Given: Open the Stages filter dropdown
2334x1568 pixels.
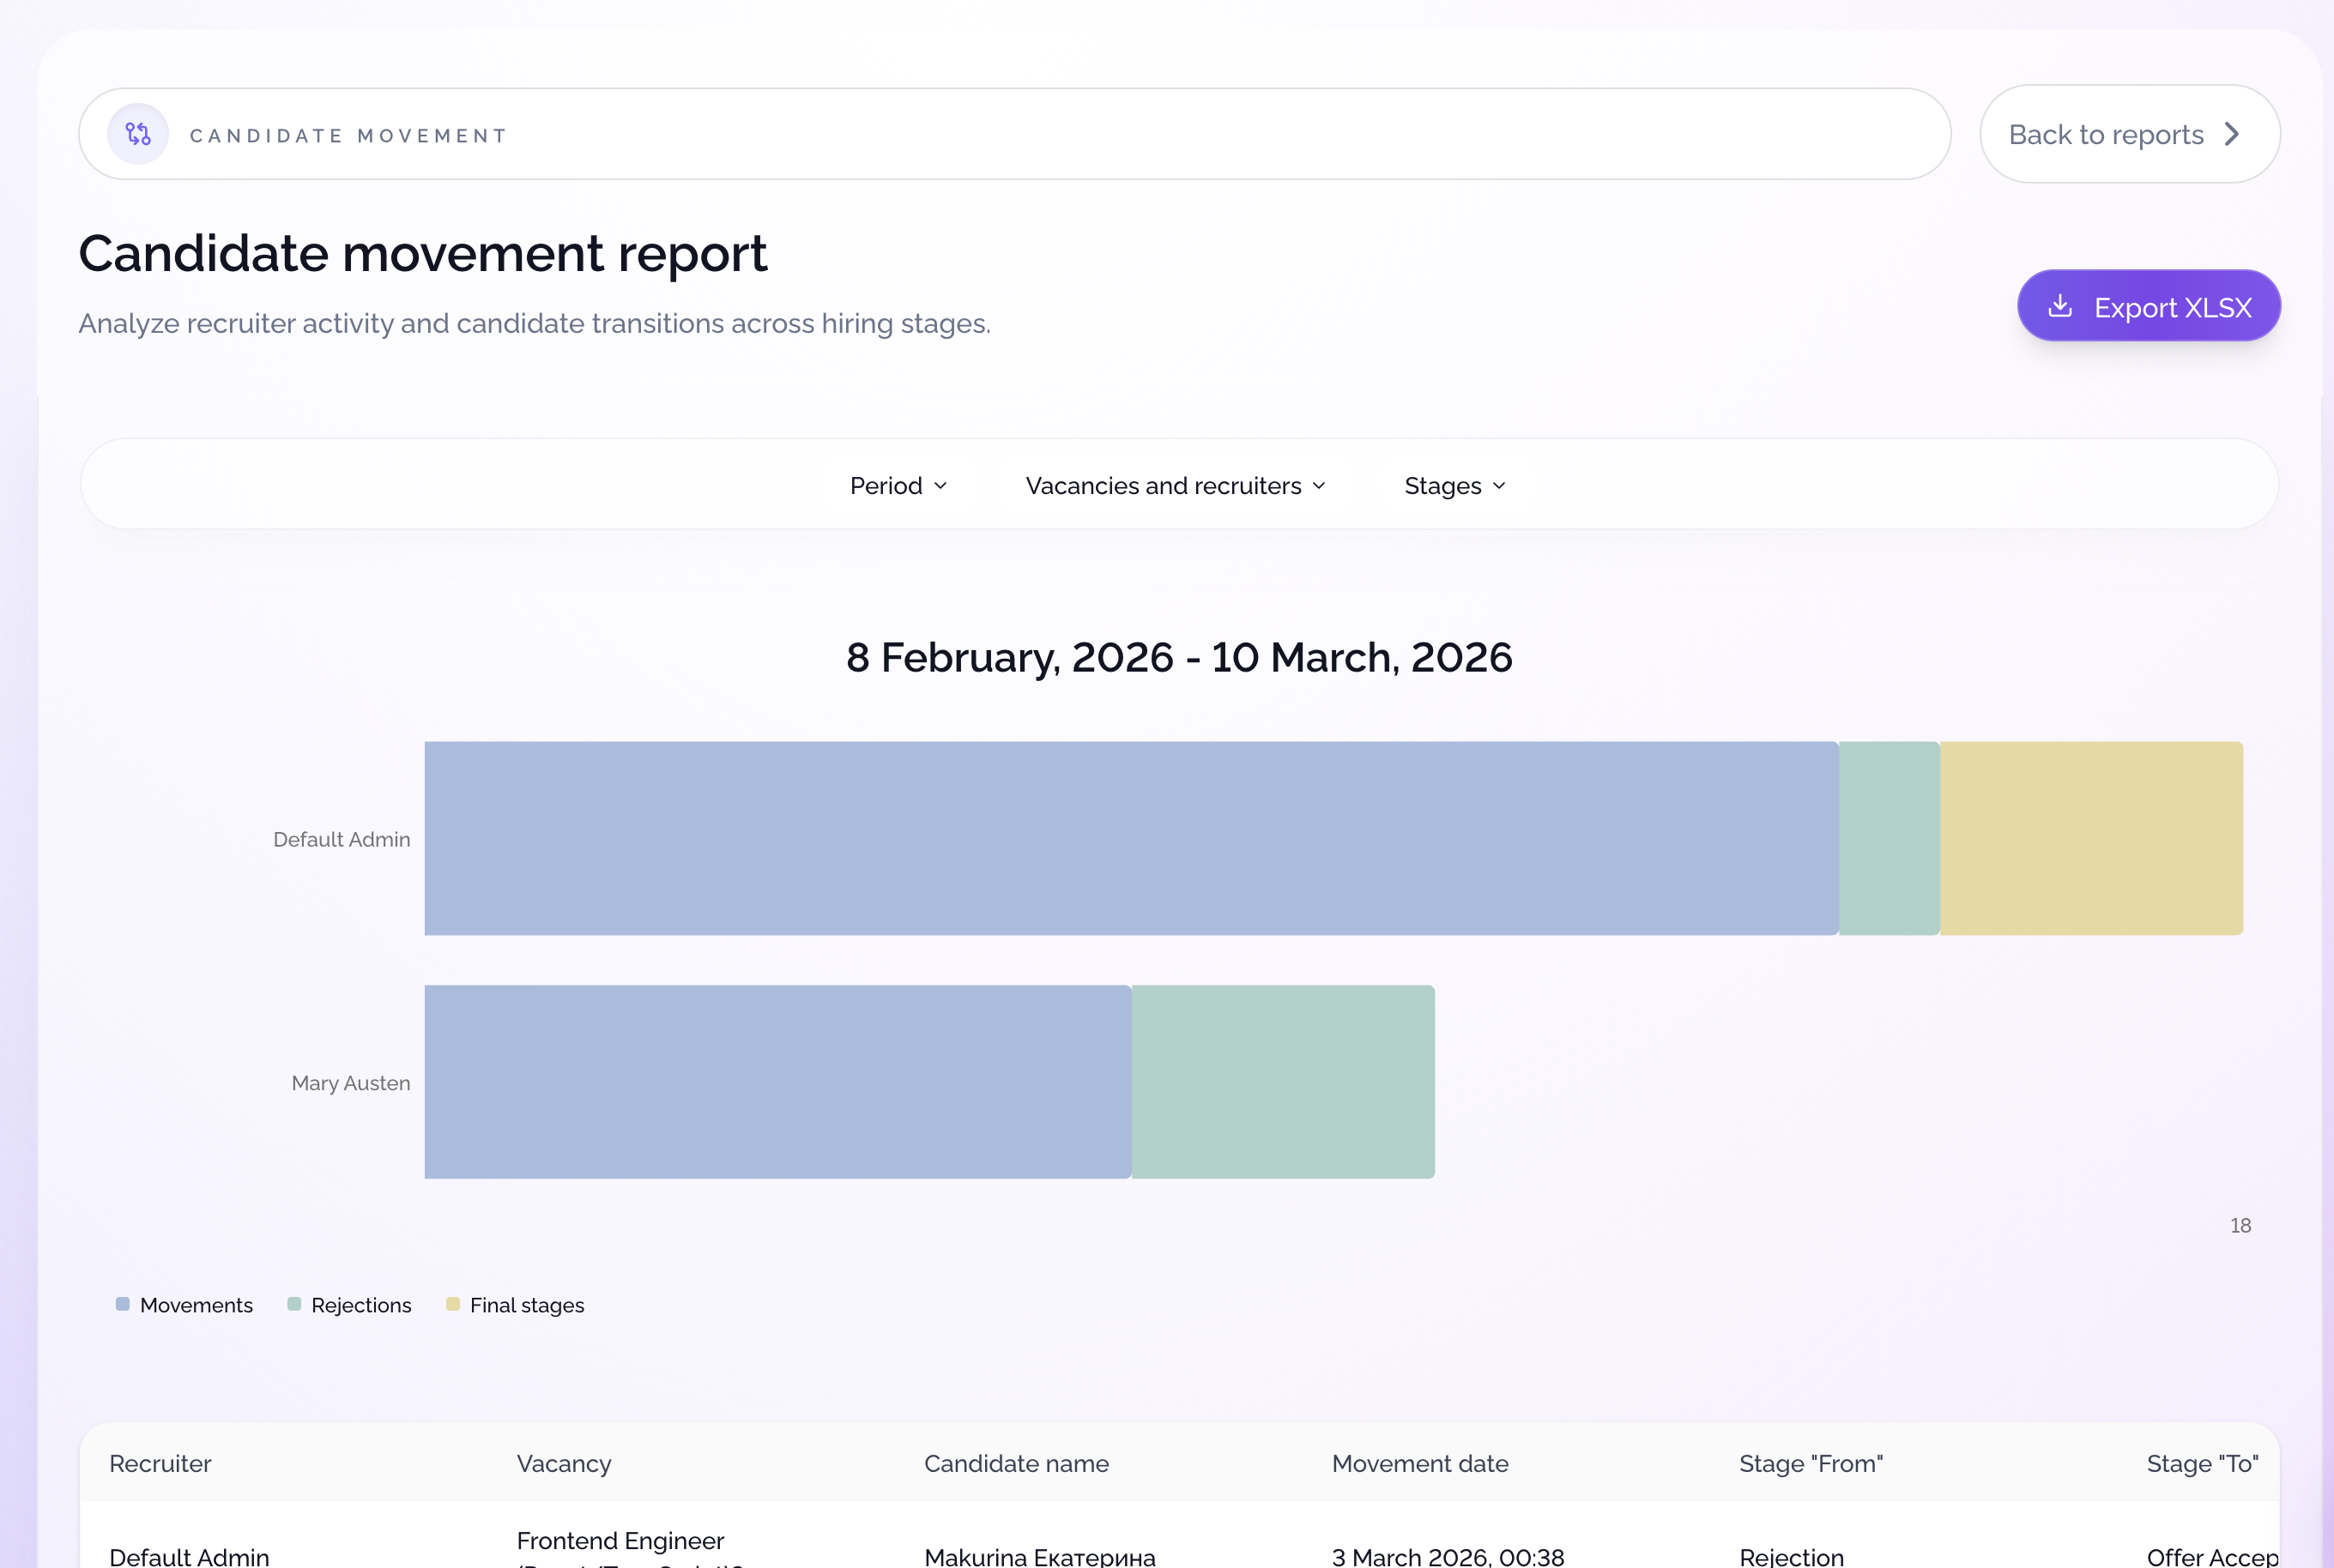Looking at the screenshot, I should [x=1454, y=486].
